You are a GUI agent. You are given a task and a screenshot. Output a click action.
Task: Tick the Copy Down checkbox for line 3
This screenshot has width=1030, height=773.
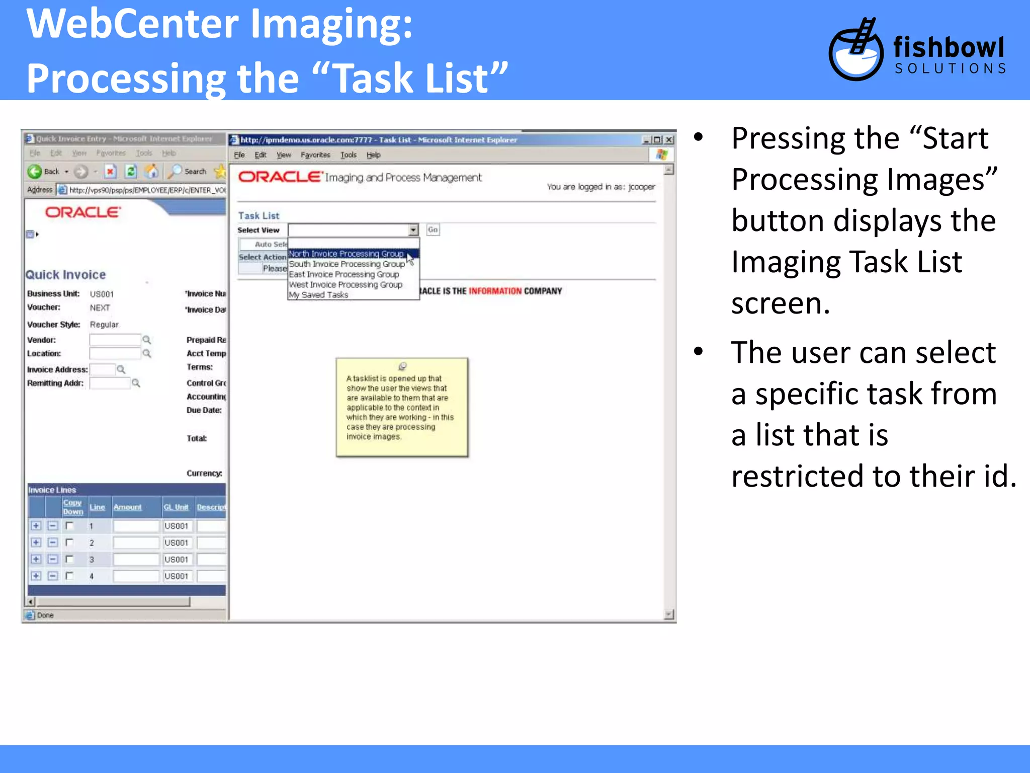click(70, 559)
